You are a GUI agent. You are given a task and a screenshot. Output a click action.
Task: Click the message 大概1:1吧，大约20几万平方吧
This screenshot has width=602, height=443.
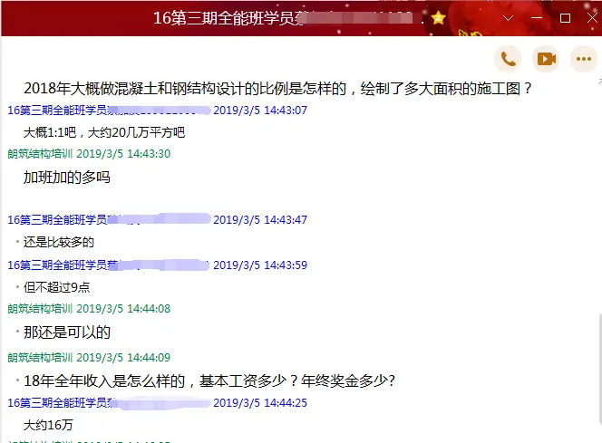104,132
